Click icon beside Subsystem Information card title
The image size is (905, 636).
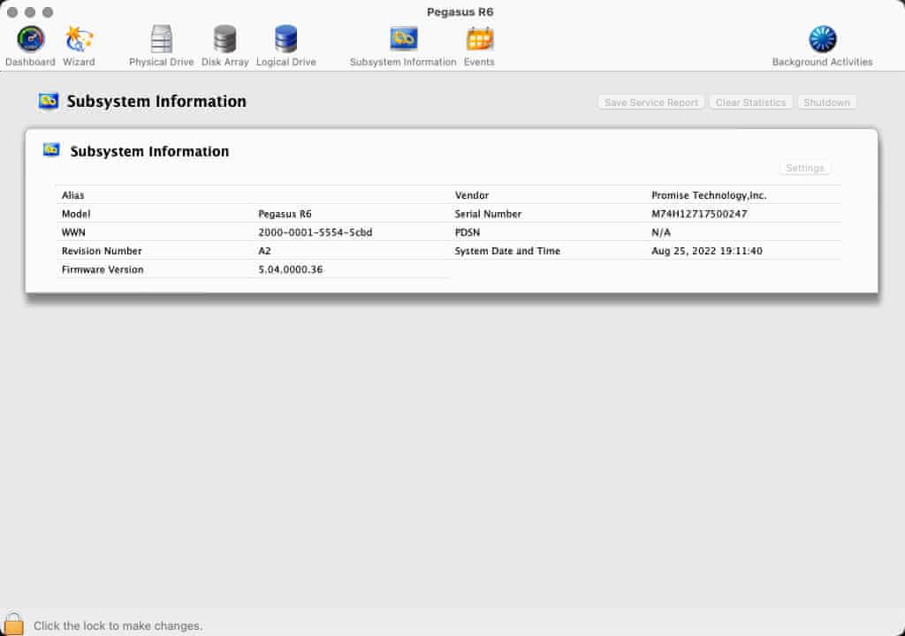(51, 150)
